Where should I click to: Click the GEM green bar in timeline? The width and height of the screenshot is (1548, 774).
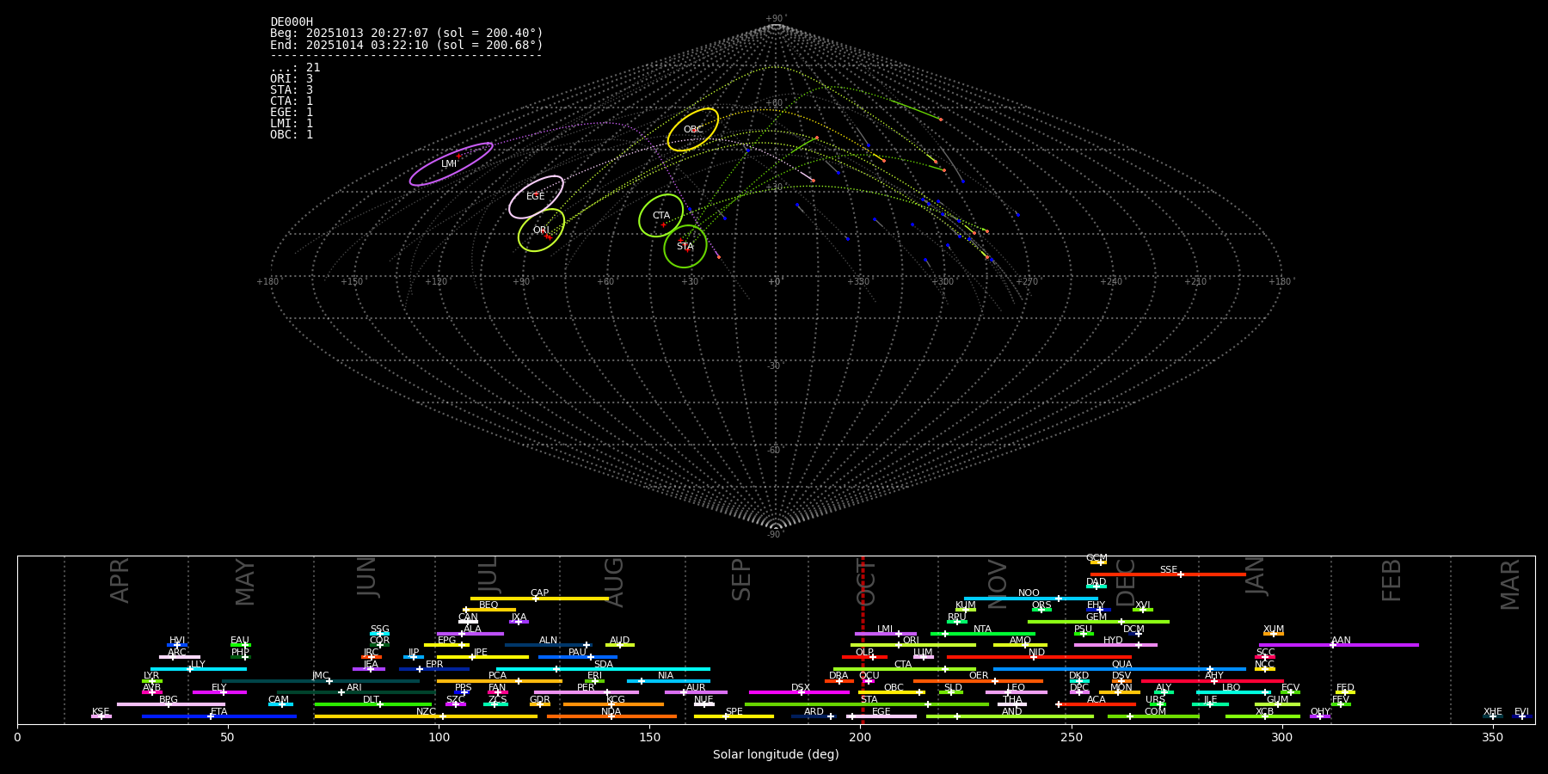[x=1098, y=622]
